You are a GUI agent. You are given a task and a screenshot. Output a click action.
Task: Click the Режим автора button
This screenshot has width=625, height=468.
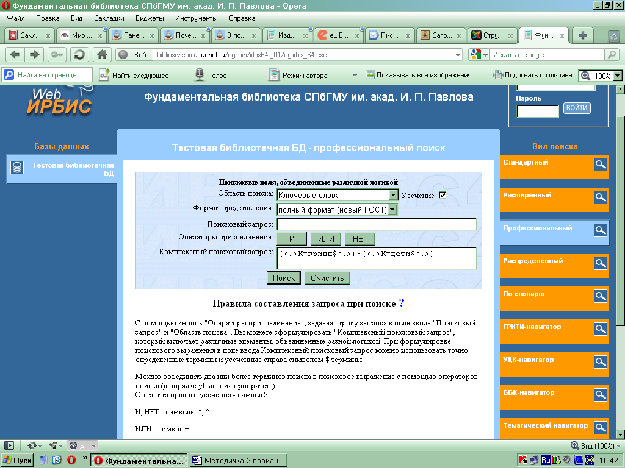click(x=298, y=75)
